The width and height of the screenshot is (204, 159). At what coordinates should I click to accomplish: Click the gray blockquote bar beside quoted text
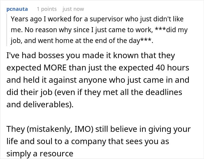coord(6,30)
